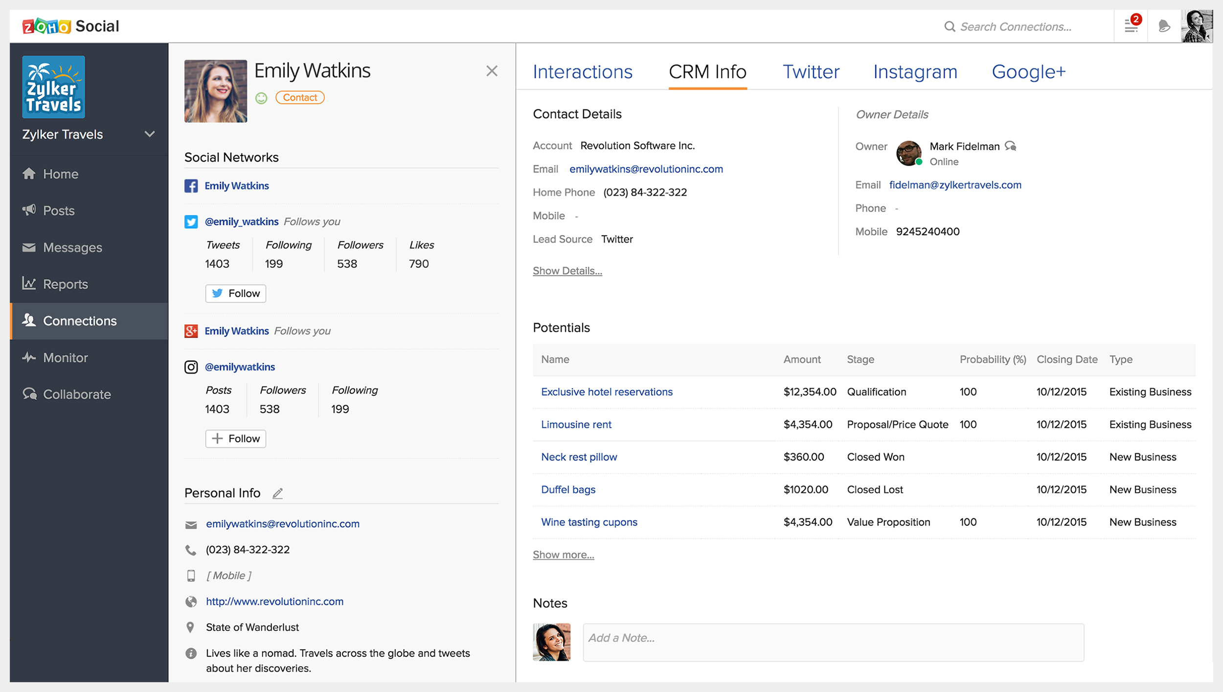Click the notifications list icon with badge
The image size is (1223, 692).
(x=1131, y=26)
